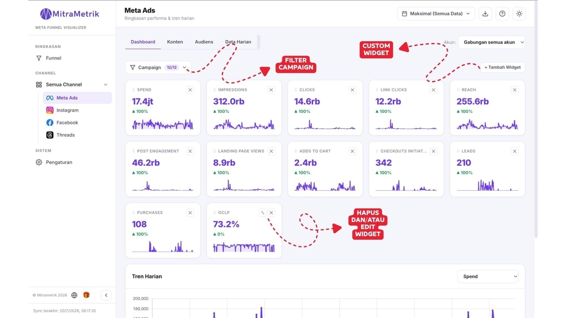
Task: Switch to the Data Harian tab
Action: tap(238, 42)
